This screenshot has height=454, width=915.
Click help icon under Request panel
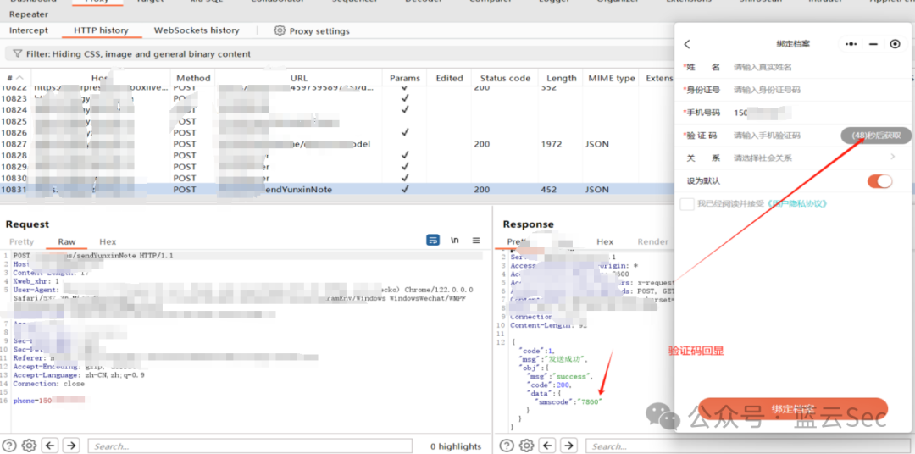(x=10, y=446)
